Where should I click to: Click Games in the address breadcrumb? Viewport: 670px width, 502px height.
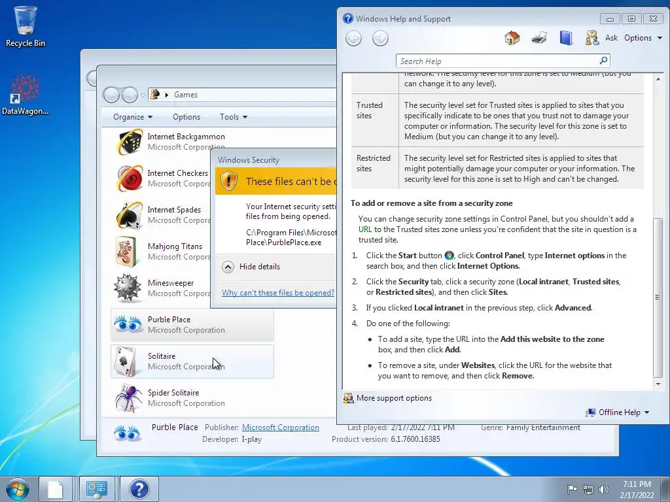click(x=185, y=95)
